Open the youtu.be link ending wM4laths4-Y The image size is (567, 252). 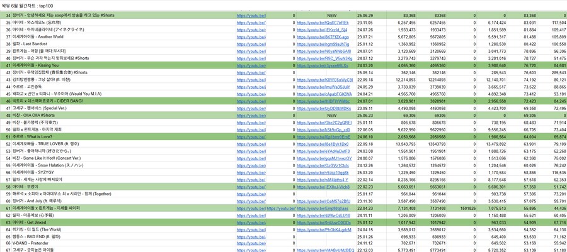click(x=323, y=180)
